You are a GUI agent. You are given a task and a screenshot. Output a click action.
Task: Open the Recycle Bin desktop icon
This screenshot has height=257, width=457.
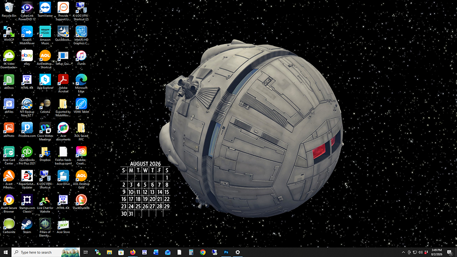(9, 10)
